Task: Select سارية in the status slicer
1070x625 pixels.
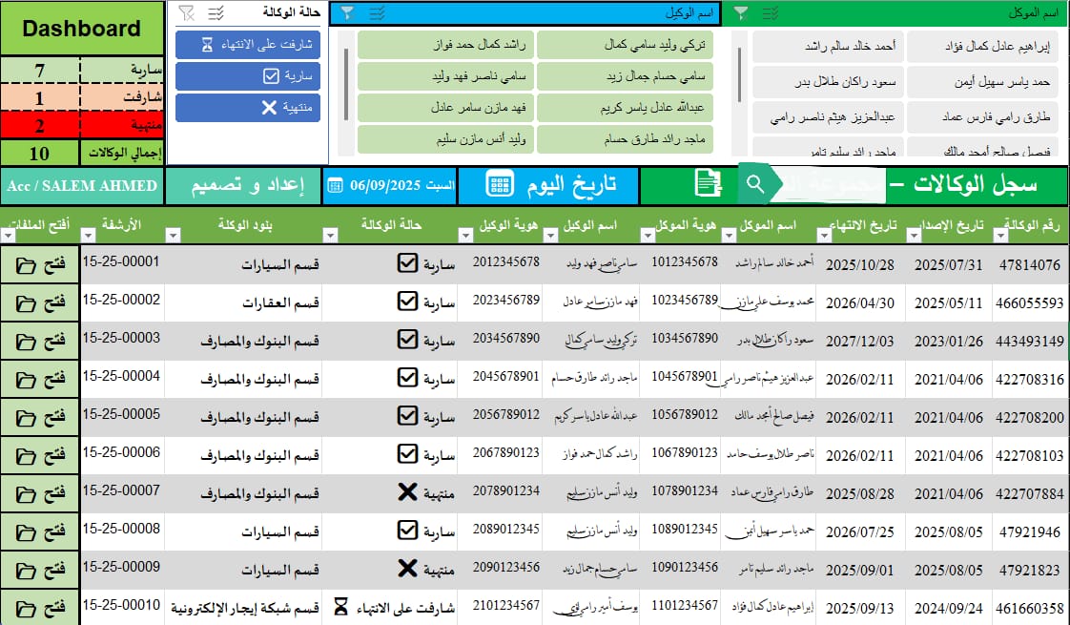Action: [x=248, y=76]
